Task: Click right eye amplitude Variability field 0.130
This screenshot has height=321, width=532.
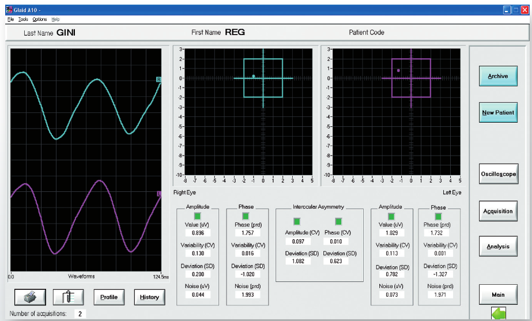Action: point(198,254)
